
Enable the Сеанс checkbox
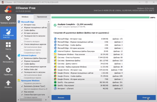[x=22, y=39]
